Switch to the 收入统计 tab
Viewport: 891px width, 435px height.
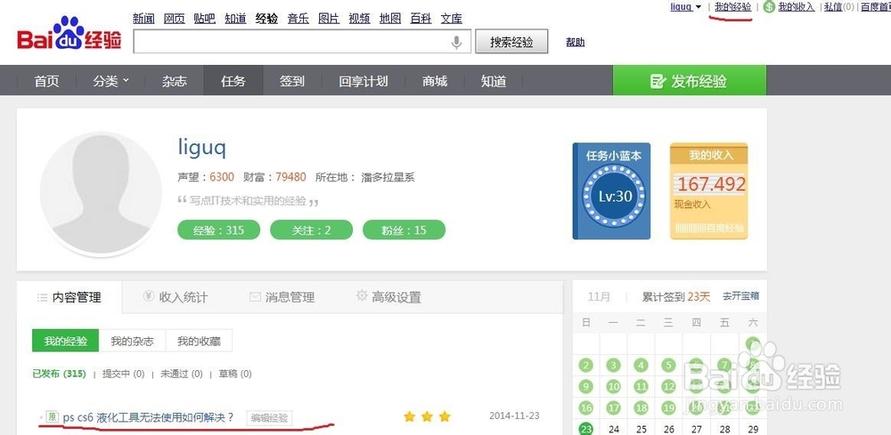[176, 297]
